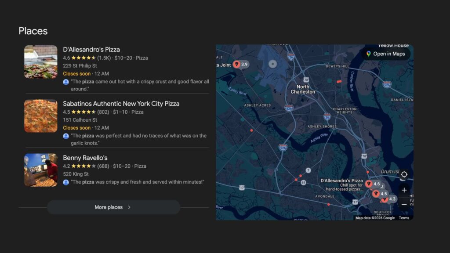
Task: Click the Terms link on the map
Action: pyautogui.click(x=404, y=217)
